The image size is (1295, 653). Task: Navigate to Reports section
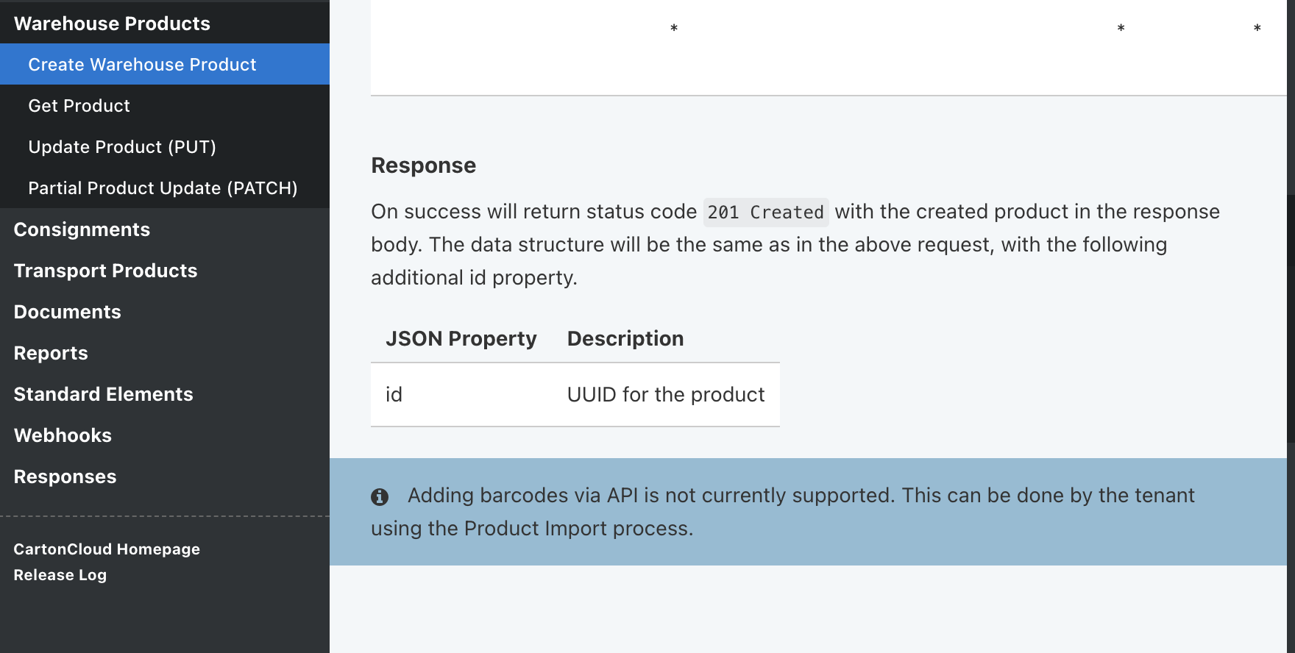click(51, 353)
